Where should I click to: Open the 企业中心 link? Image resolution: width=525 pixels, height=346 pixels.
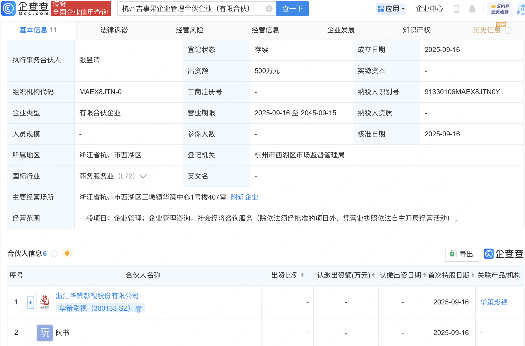[x=430, y=9]
